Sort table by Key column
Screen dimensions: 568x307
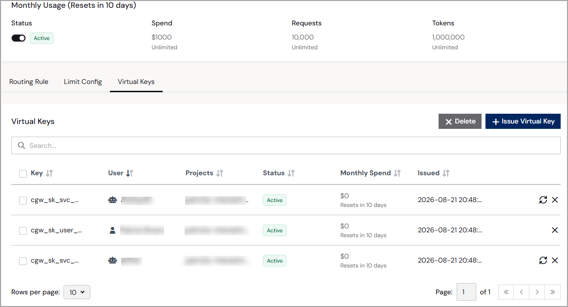[x=49, y=173]
